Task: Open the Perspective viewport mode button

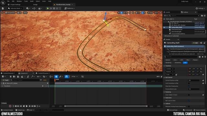Action: coord(10,13)
